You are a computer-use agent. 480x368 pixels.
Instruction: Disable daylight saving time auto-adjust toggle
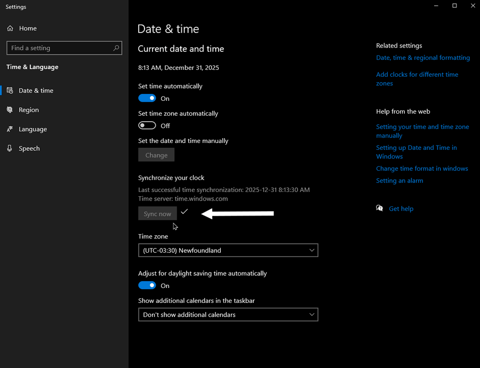[147, 286]
